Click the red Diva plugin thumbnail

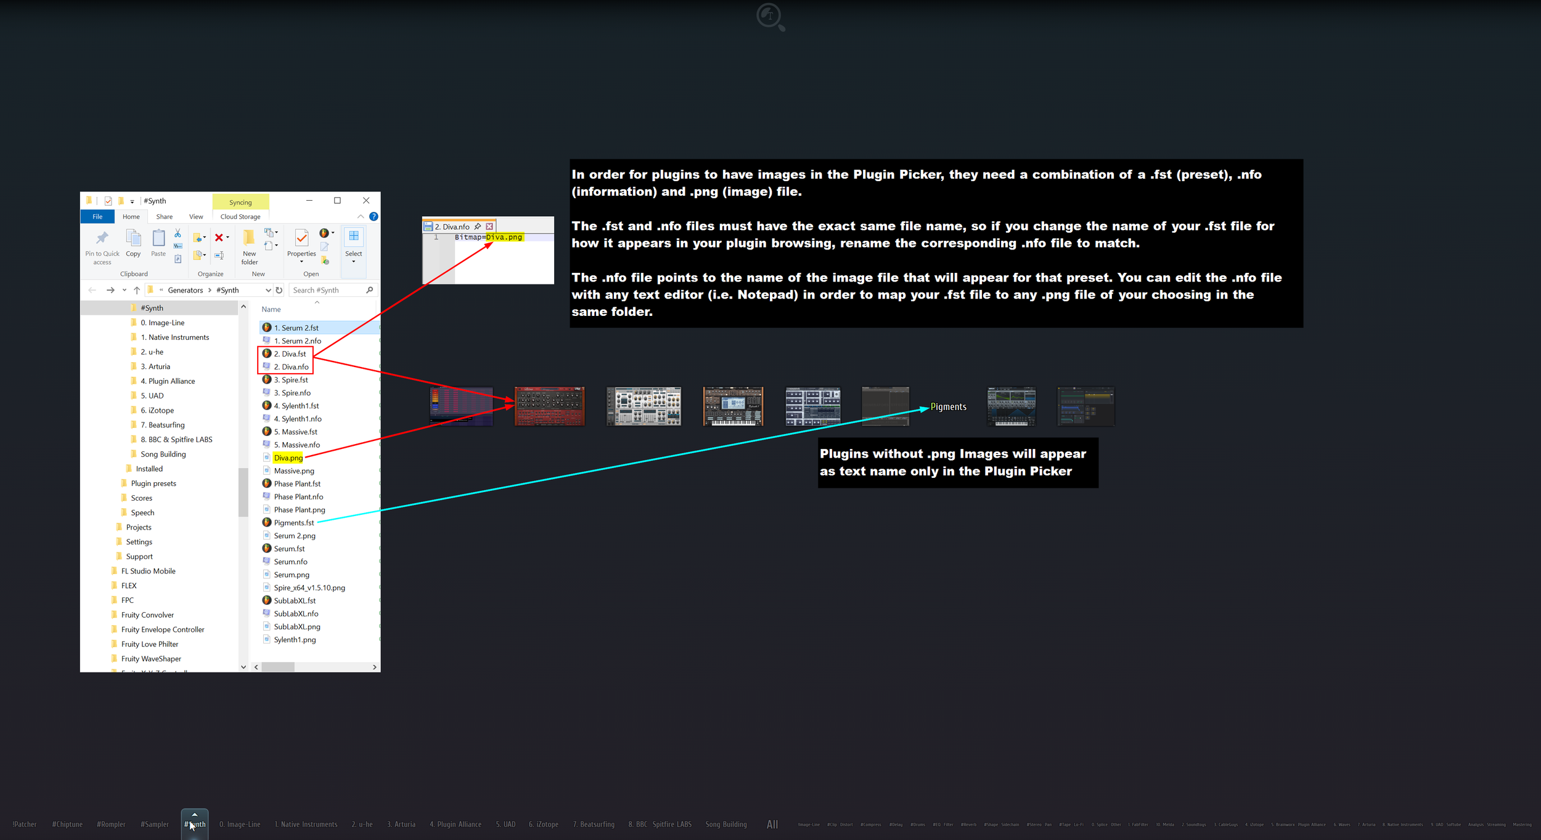click(549, 406)
